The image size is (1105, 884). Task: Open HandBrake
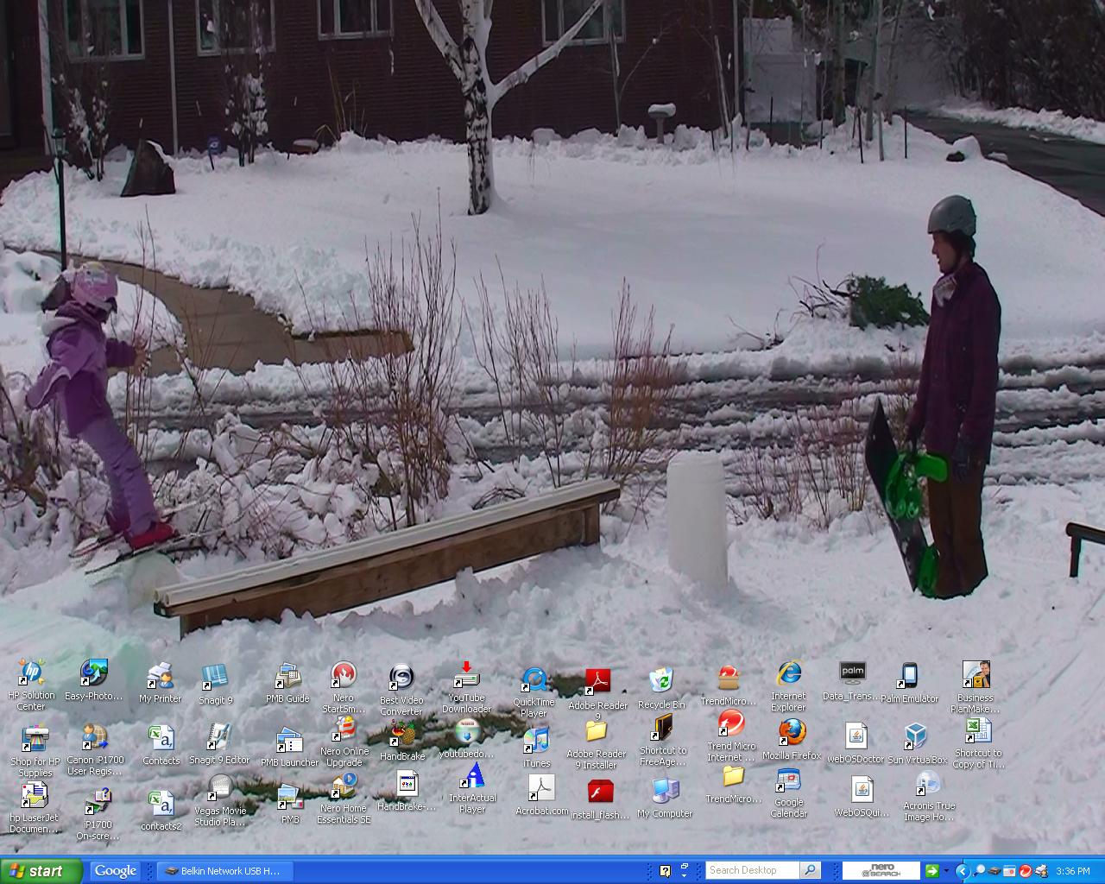(401, 738)
